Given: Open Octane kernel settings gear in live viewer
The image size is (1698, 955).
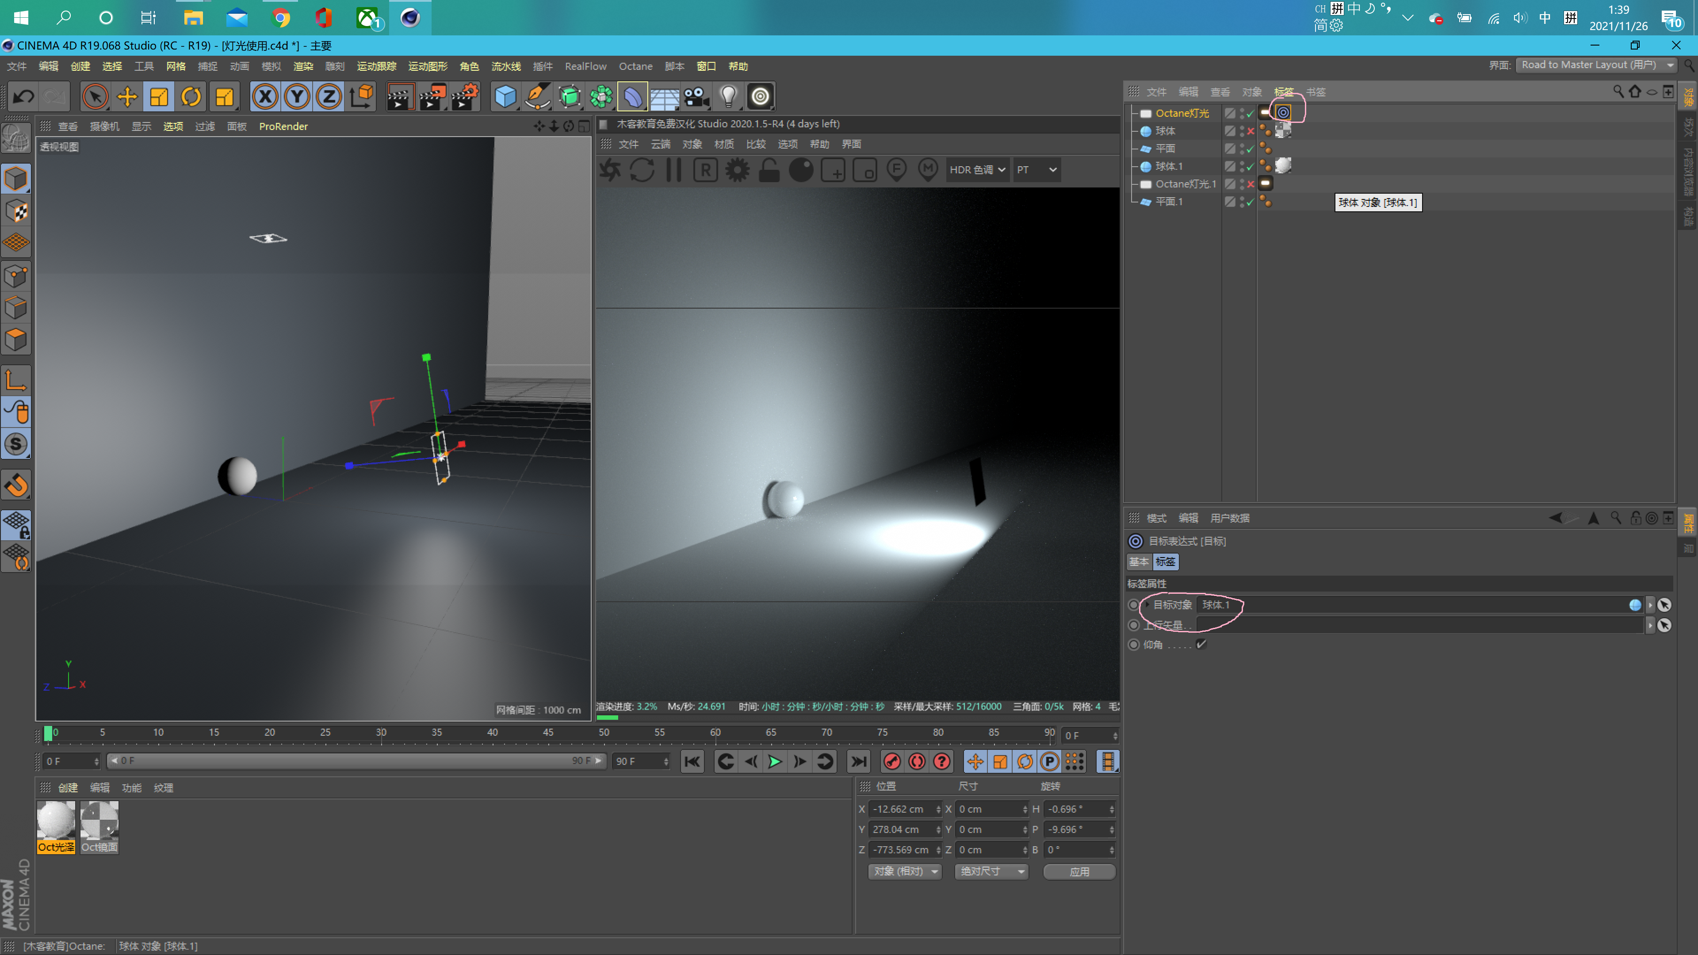Looking at the screenshot, I should pyautogui.click(x=737, y=169).
